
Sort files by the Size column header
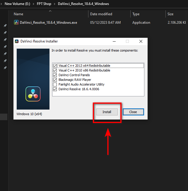click(x=170, y=14)
